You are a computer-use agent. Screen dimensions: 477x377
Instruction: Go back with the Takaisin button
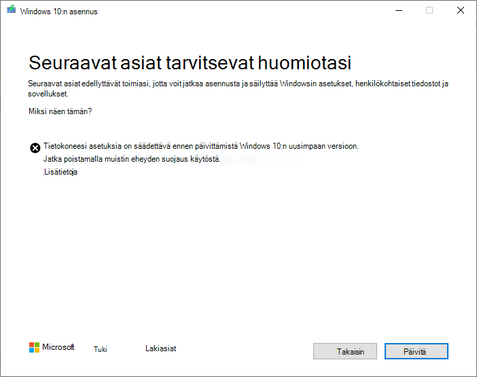(x=345, y=351)
